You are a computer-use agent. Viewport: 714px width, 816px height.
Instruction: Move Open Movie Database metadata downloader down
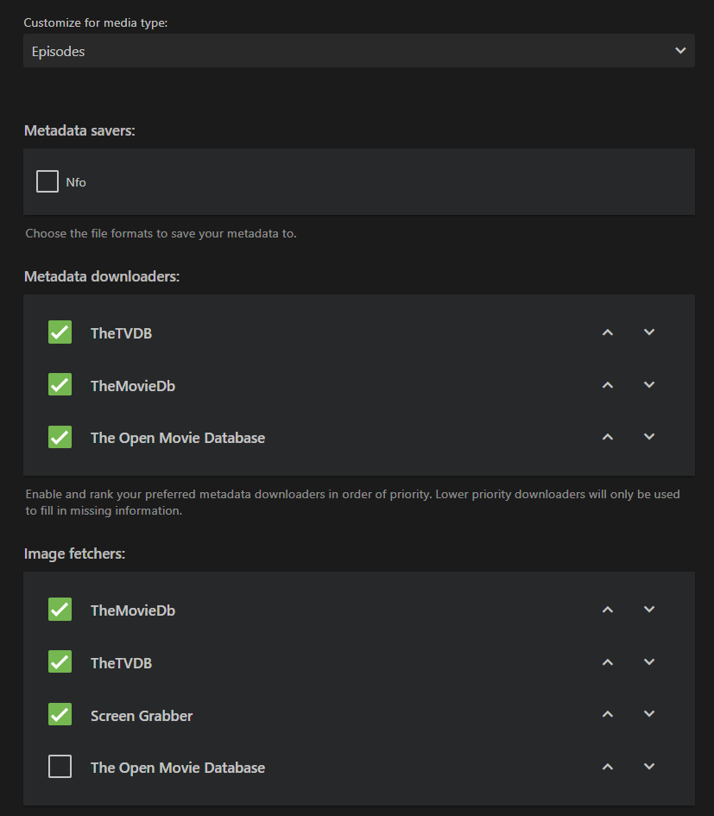coord(649,437)
